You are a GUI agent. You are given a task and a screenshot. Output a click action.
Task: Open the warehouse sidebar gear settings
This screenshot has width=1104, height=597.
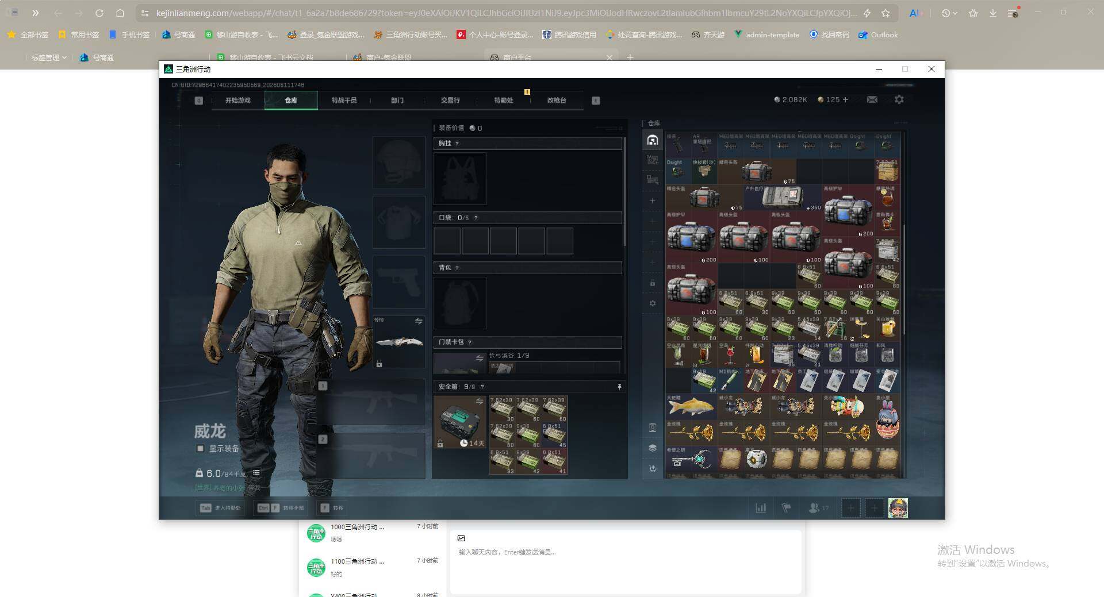click(653, 303)
